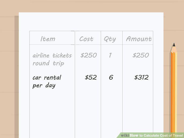
Task: Select the Amount column header
Action: [x=139, y=39]
